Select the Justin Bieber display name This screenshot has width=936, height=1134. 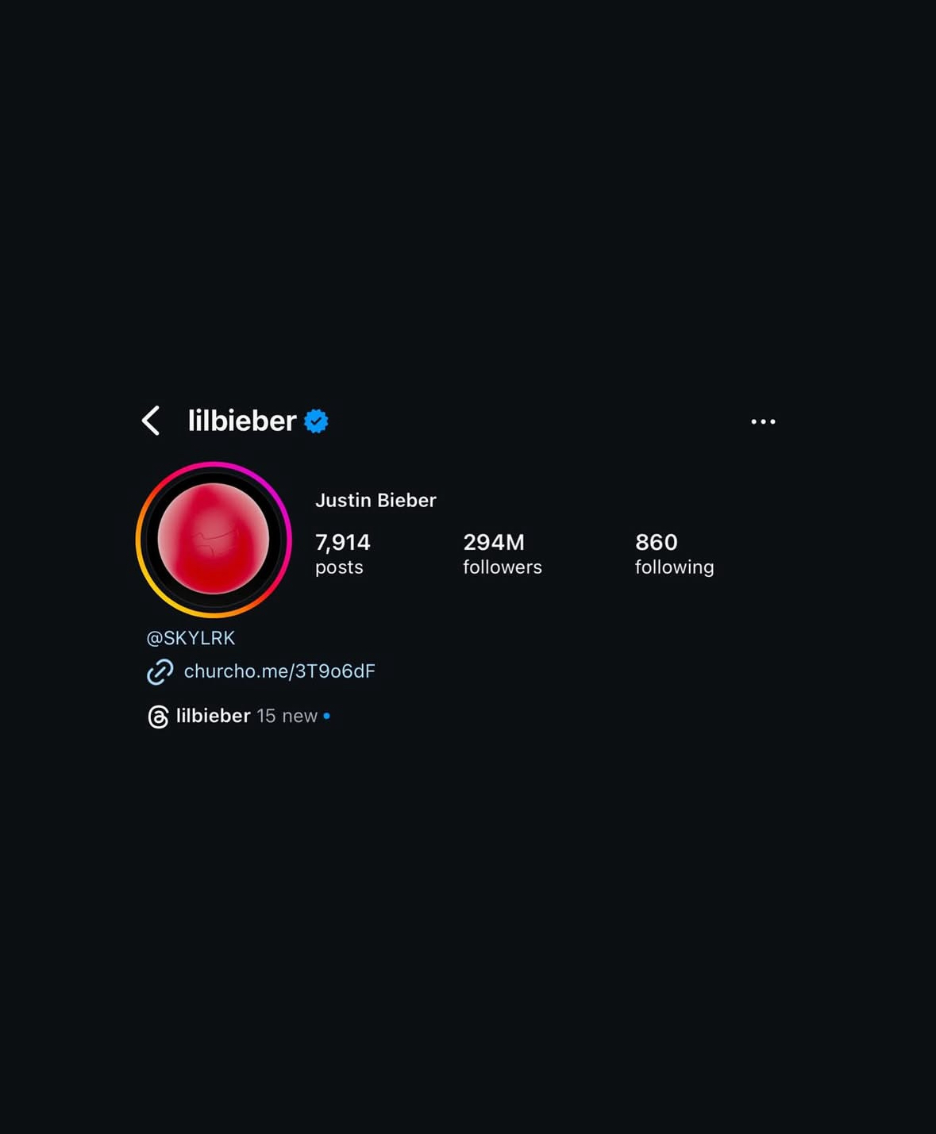coord(376,500)
